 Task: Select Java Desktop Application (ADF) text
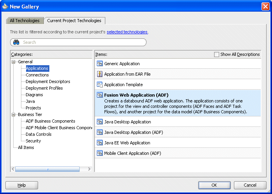coord(134,132)
